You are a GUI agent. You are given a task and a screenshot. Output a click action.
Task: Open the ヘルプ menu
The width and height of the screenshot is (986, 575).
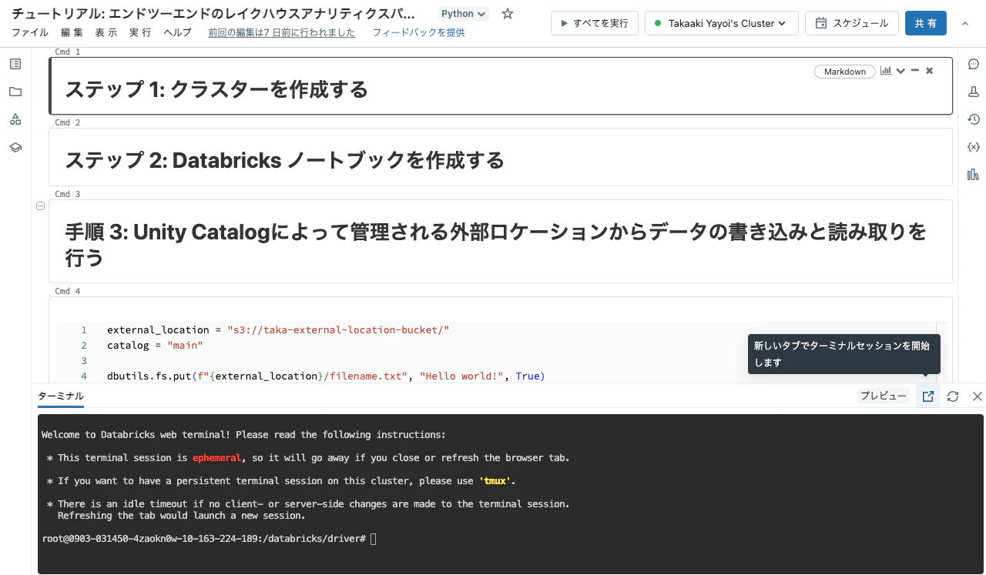(x=178, y=32)
